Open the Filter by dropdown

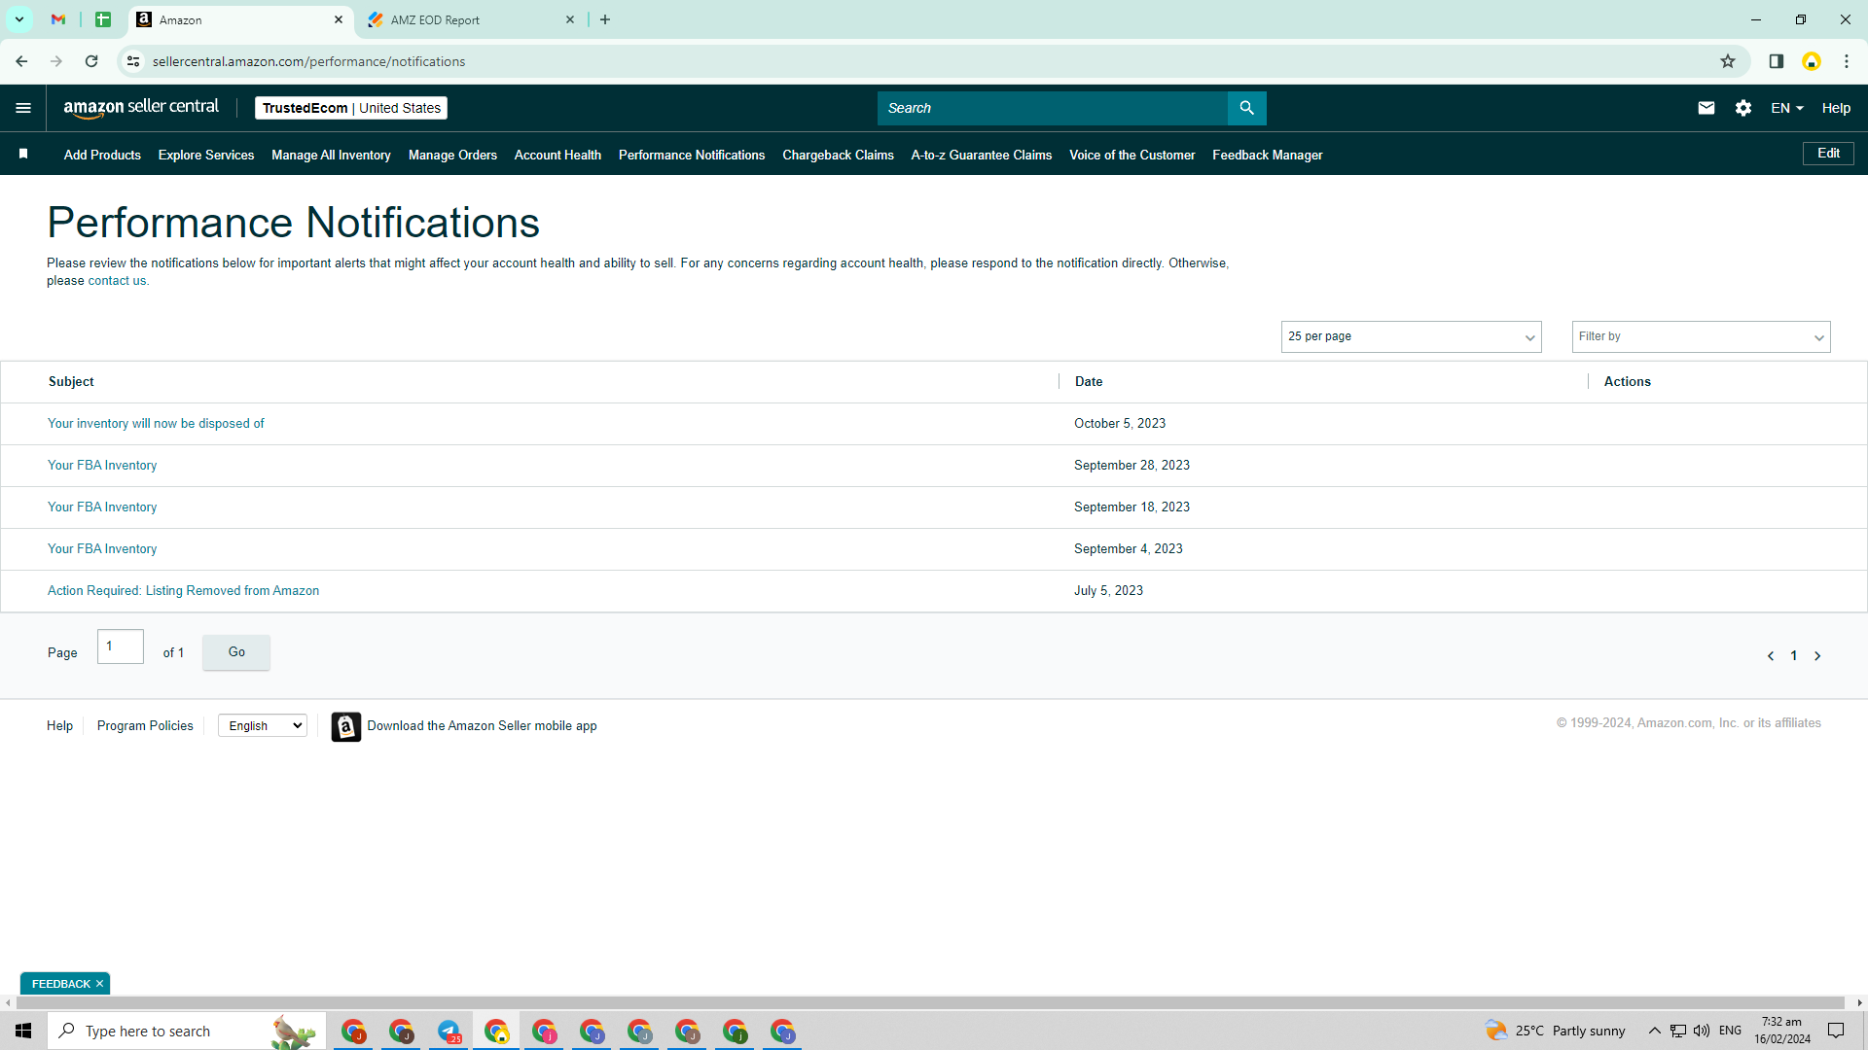[1701, 336]
